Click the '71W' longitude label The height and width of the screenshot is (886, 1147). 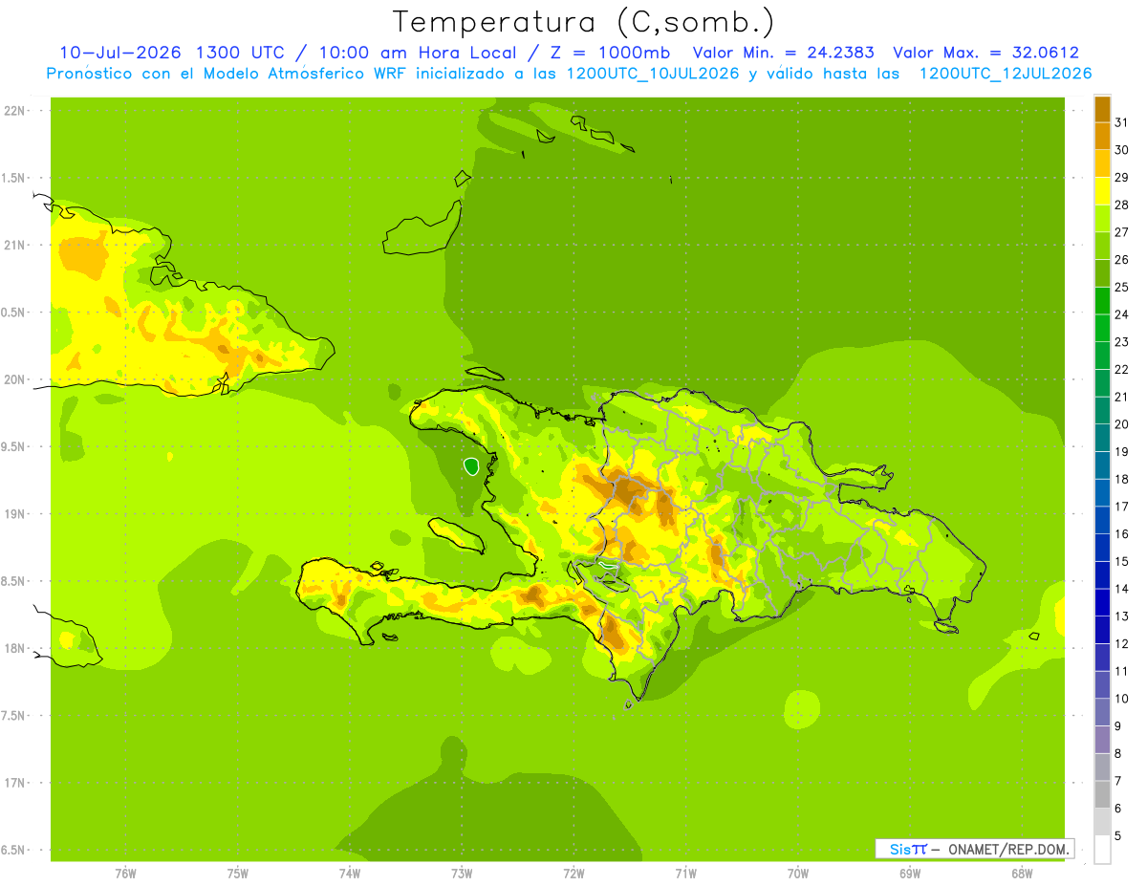[x=685, y=874]
